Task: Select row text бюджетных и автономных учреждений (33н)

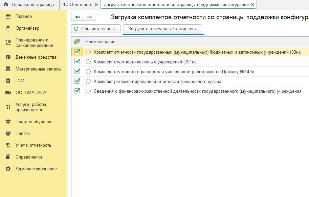Action: click(197, 52)
